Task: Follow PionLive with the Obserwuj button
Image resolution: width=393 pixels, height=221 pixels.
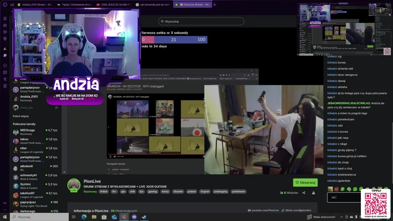Action: click(305, 182)
